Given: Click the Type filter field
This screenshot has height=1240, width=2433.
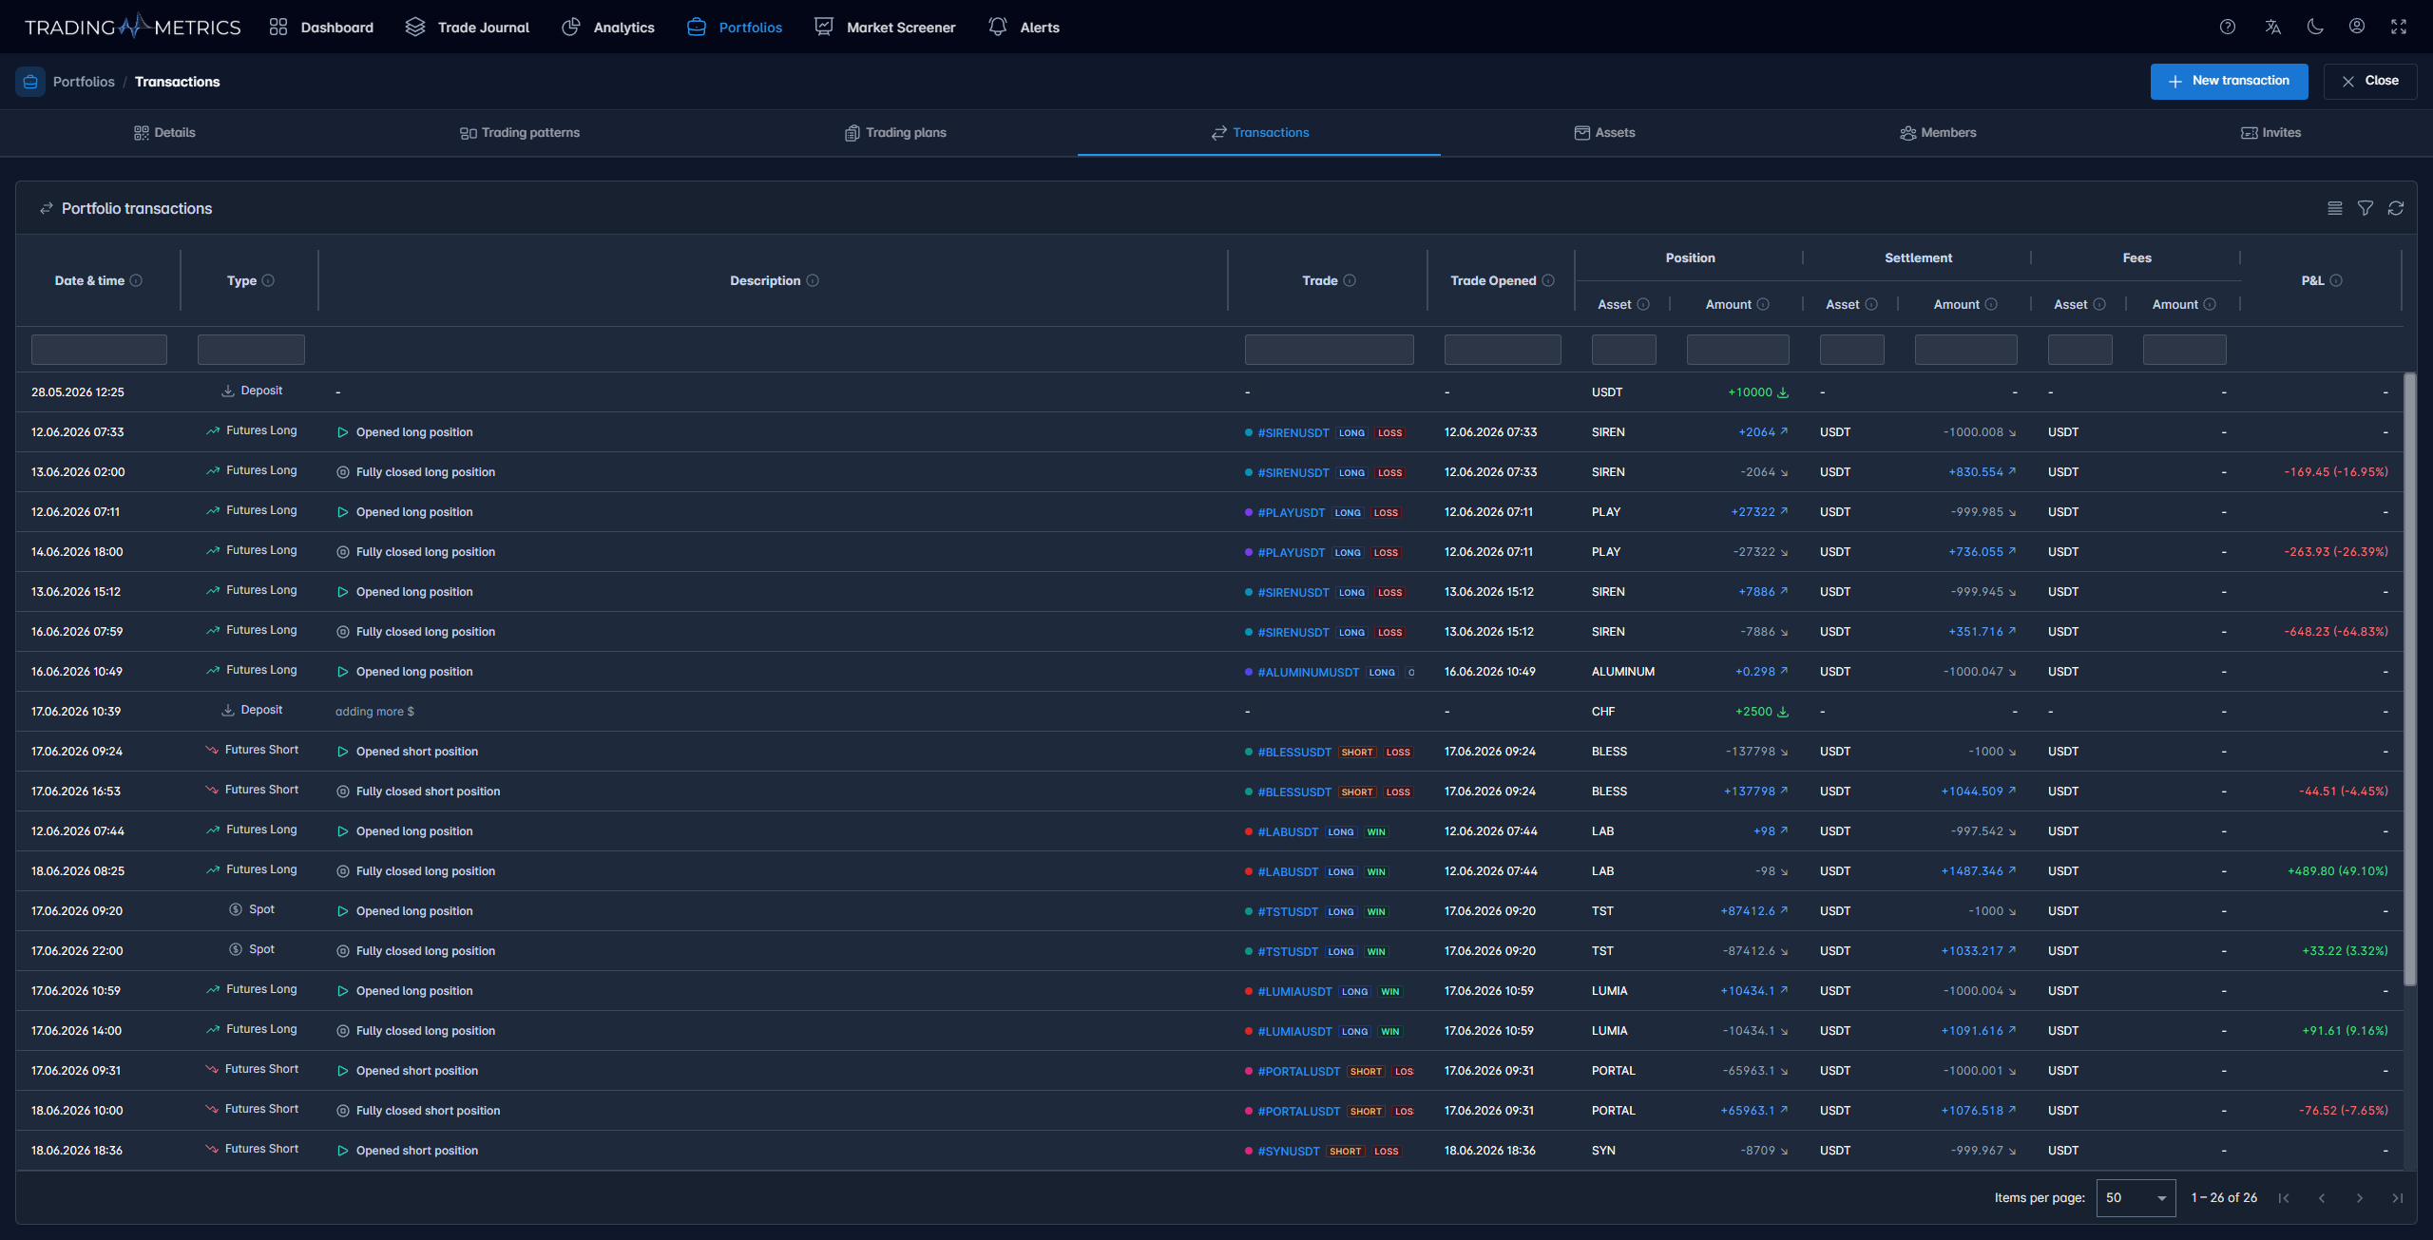Looking at the screenshot, I should pyautogui.click(x=251, y=350).
